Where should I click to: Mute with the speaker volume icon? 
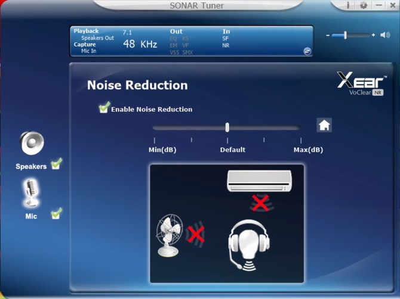tap(385, 35)
